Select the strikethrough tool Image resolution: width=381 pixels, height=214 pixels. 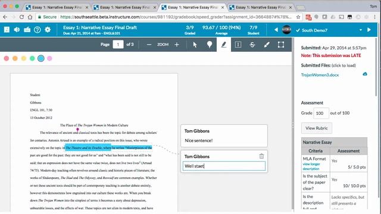252,45
